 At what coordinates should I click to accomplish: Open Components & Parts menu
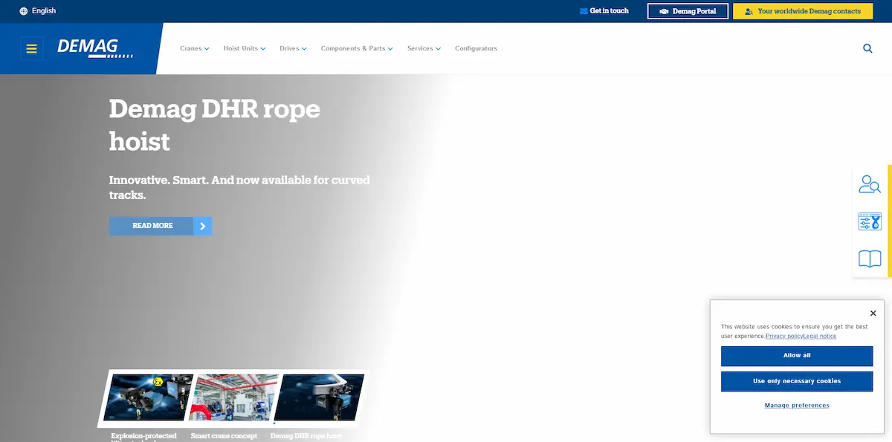pyautogui.click(x=356, y=49)
